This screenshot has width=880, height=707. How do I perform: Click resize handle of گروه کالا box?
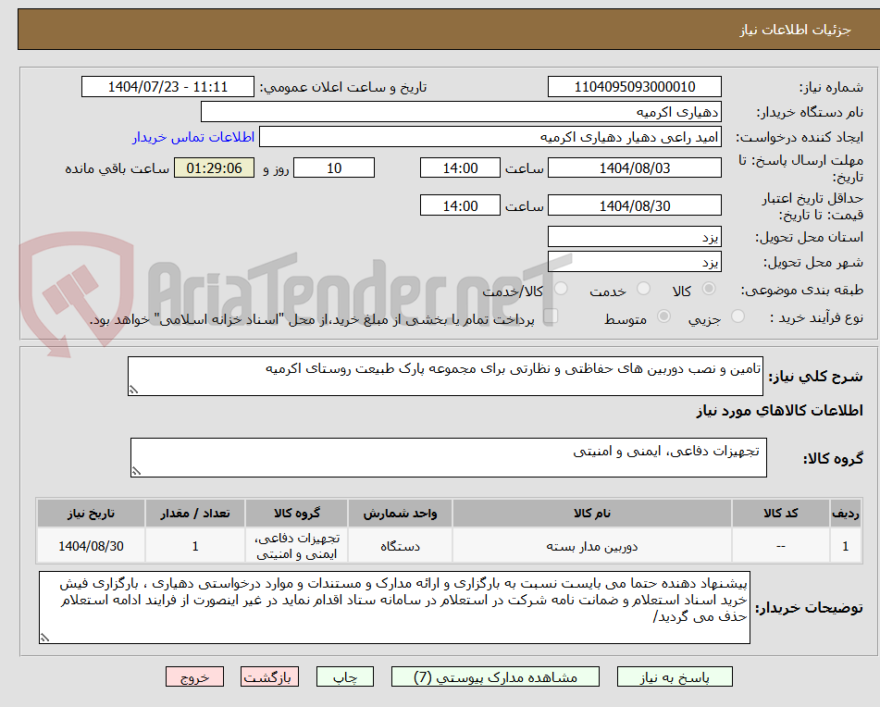click(136, 472)
